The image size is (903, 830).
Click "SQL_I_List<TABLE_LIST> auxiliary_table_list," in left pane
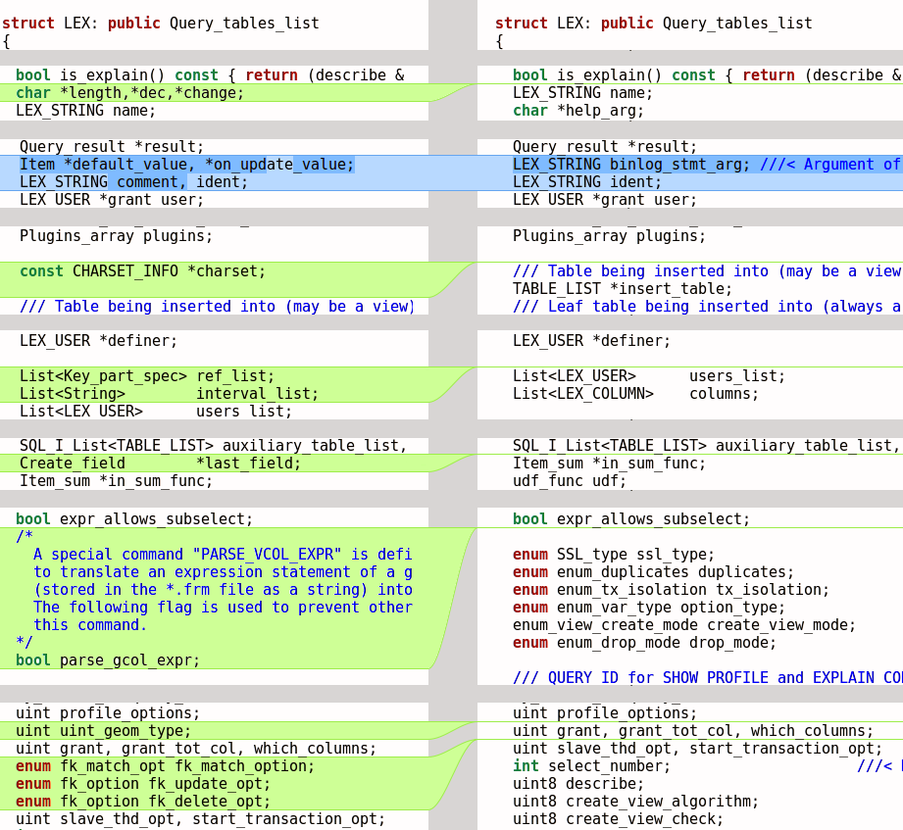point(213,446)
